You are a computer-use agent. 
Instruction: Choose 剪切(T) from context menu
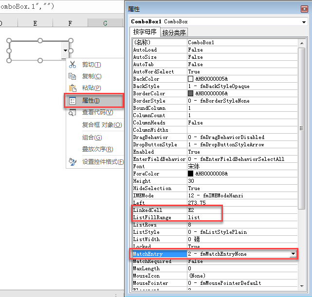coord(92,65)
